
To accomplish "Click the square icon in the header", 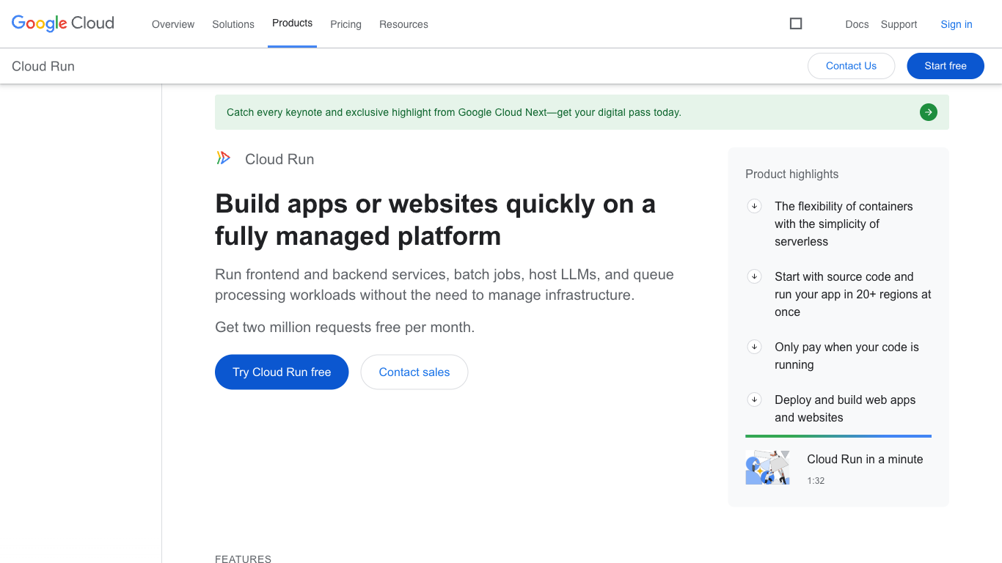I will 796,23.
